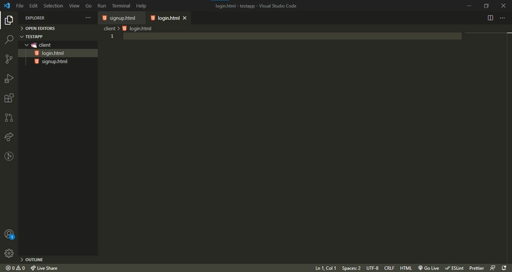Viewport: 512px width, 272px height.
Task: Switch to the signup.html tab
Action: click(122, 18)
